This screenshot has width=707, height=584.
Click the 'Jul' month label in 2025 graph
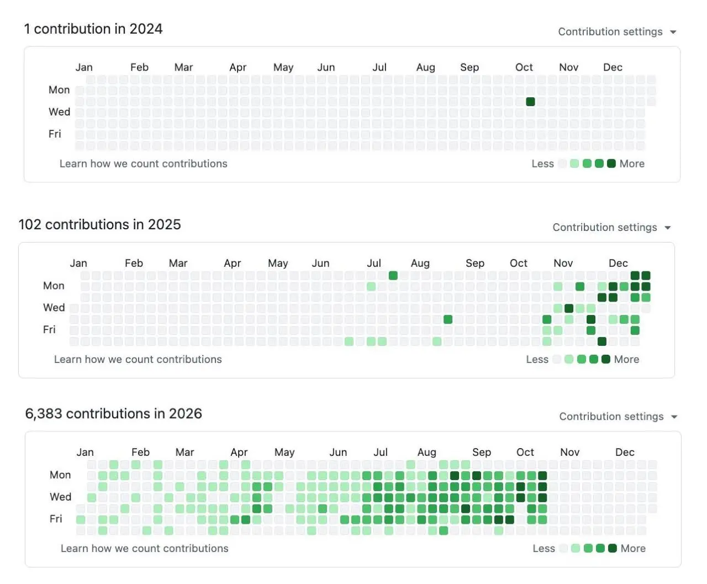tap(374, 263)
